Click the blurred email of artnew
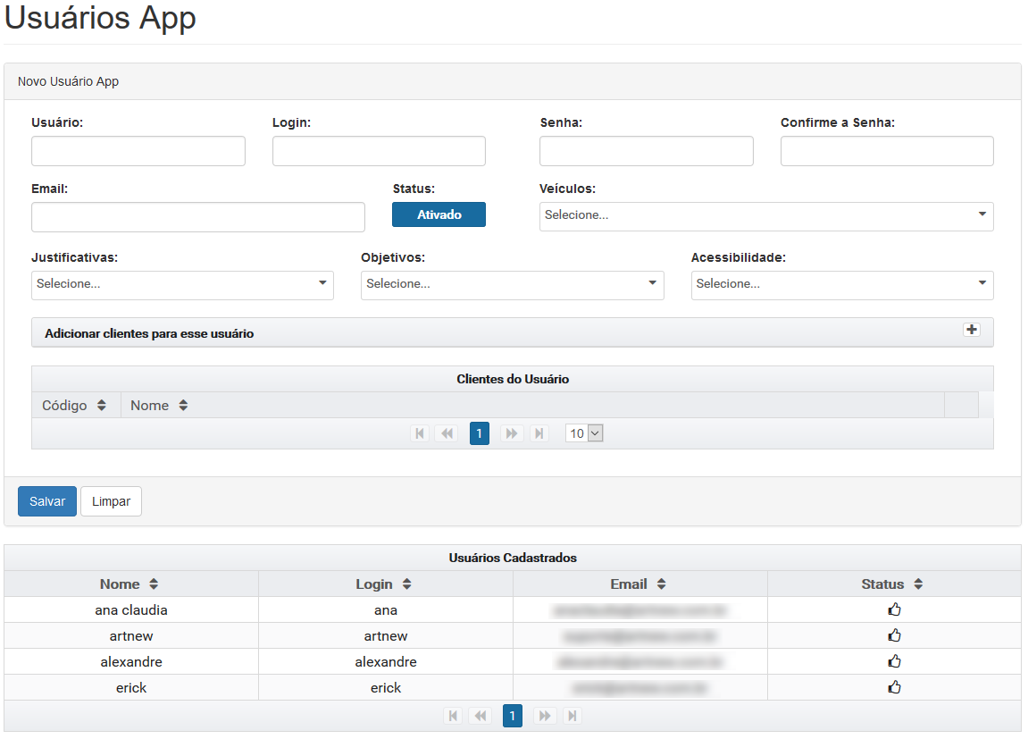Viewport: 1028px width, 739px height. (639, 636)
